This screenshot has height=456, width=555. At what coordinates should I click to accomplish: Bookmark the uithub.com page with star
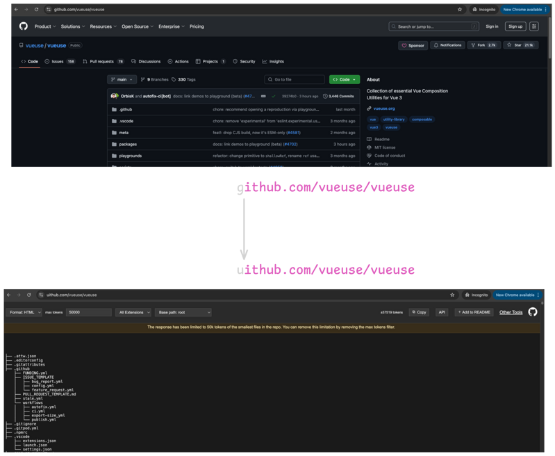[x=452, y=295]
